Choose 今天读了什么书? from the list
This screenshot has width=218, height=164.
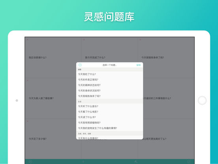109,117
